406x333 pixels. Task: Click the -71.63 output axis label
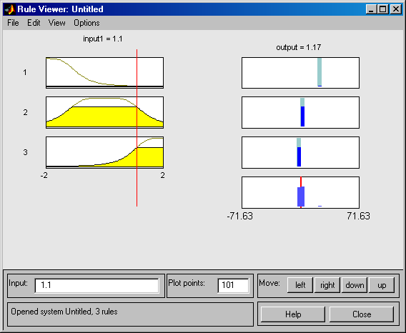(x=239, y=216)
